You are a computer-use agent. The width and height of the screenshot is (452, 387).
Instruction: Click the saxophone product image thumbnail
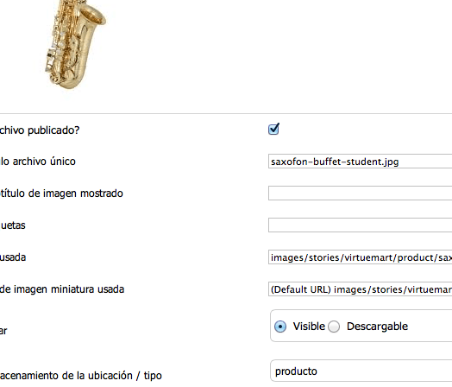tap(76, 44)
